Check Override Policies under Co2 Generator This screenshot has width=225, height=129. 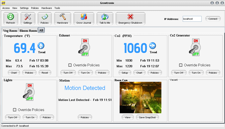tap(181, 65)
